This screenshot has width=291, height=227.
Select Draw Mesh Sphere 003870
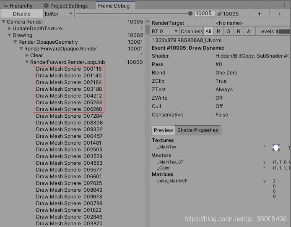69,224
